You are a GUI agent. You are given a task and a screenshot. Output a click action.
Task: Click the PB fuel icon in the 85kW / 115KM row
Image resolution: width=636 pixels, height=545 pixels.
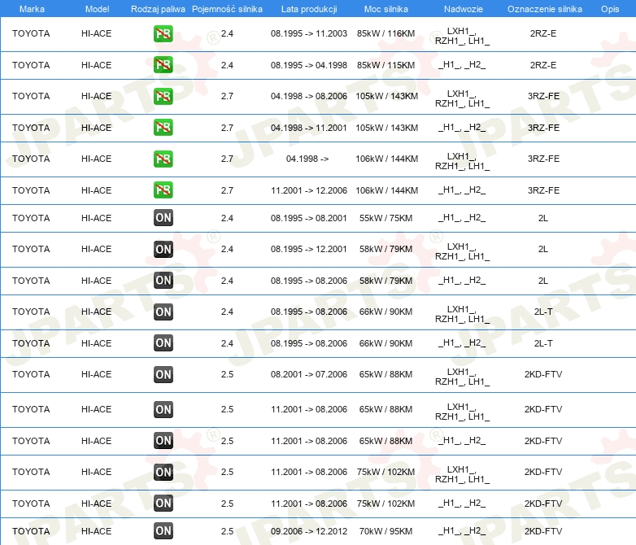[163, 65]
